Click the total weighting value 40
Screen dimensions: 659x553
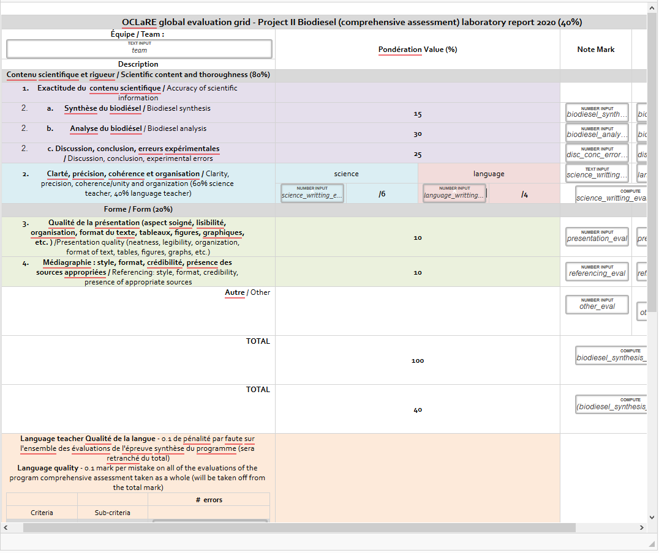coord(417,410)
